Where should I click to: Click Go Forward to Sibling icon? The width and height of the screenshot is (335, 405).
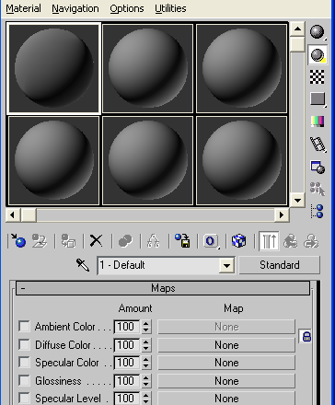pyautogui.click(x=311, y=241)
